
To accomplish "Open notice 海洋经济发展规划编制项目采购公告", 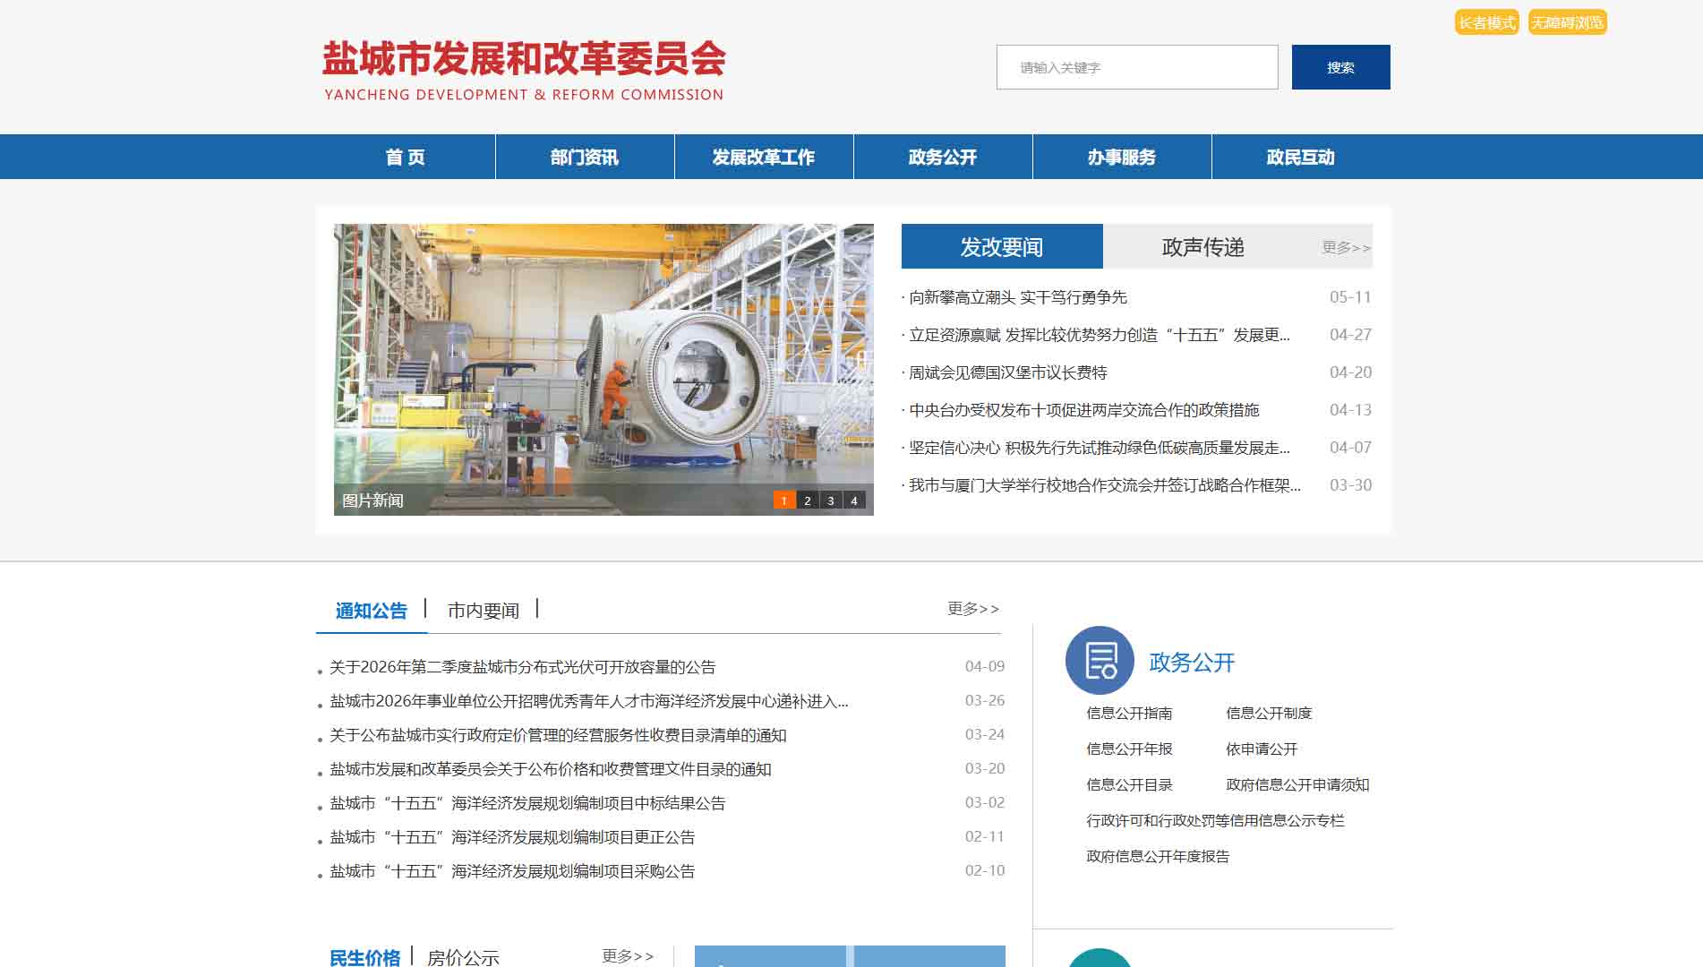I will point(512,871).
